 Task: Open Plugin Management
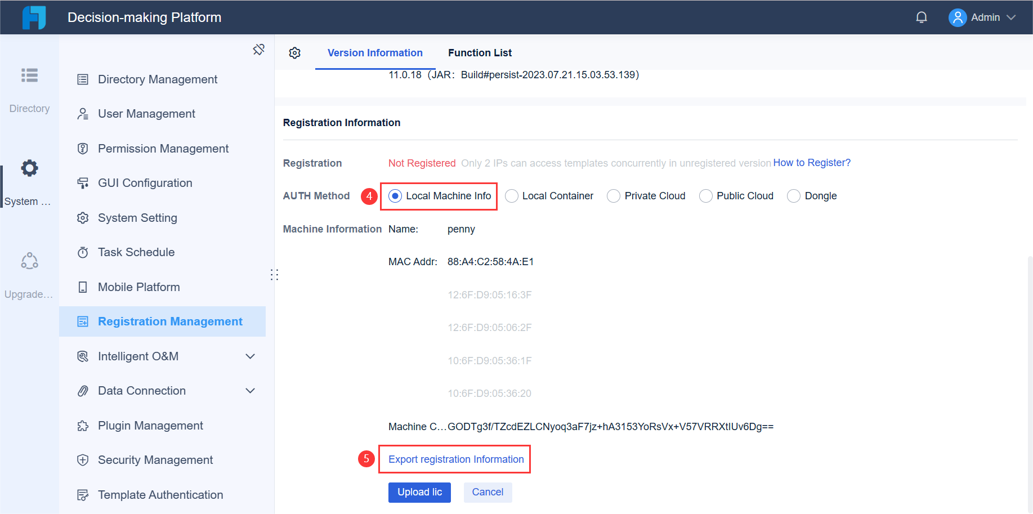click(x=150, y=425)
